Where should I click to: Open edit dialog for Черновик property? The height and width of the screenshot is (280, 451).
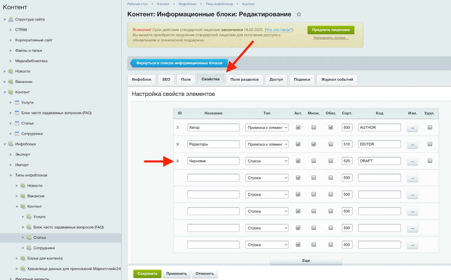point(412,161)
